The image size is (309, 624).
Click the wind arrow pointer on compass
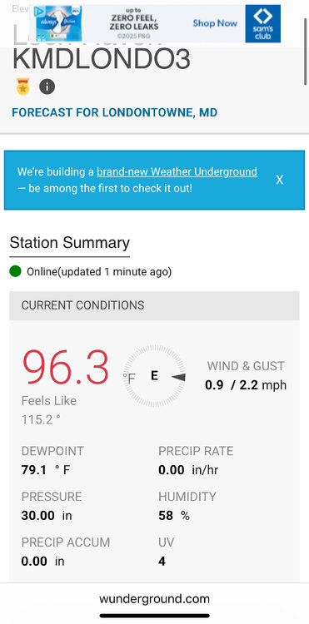(178, 377)
